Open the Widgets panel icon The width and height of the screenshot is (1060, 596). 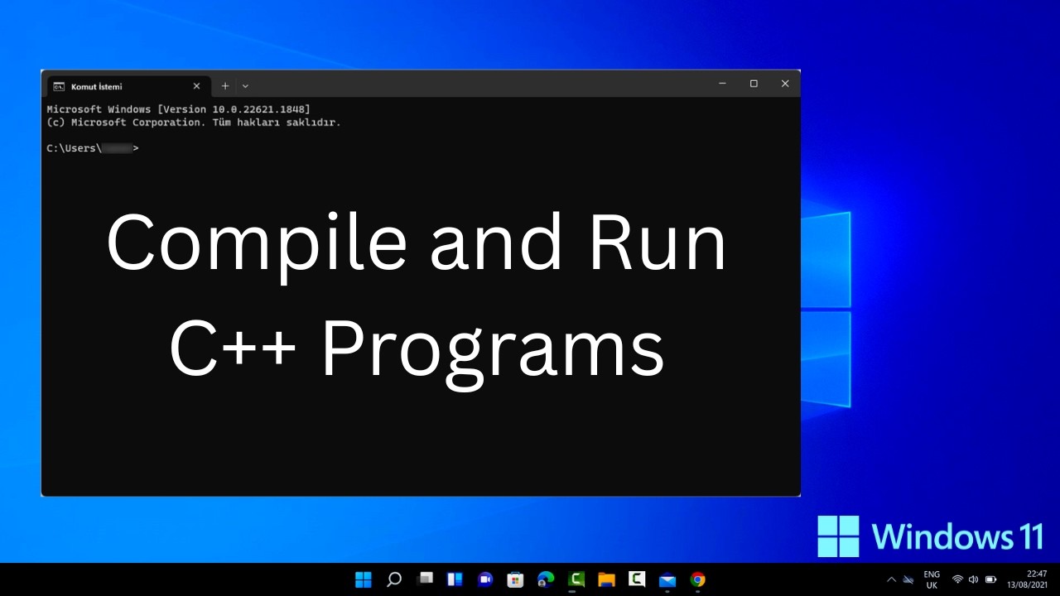coord(455,579)
